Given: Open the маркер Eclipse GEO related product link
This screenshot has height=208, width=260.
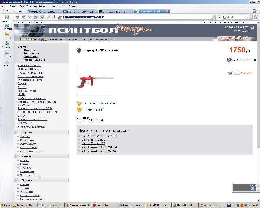Looking at the screenshot, I should [x=93, y=143].
